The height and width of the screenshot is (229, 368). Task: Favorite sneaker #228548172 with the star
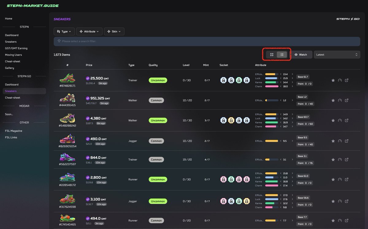333,179
